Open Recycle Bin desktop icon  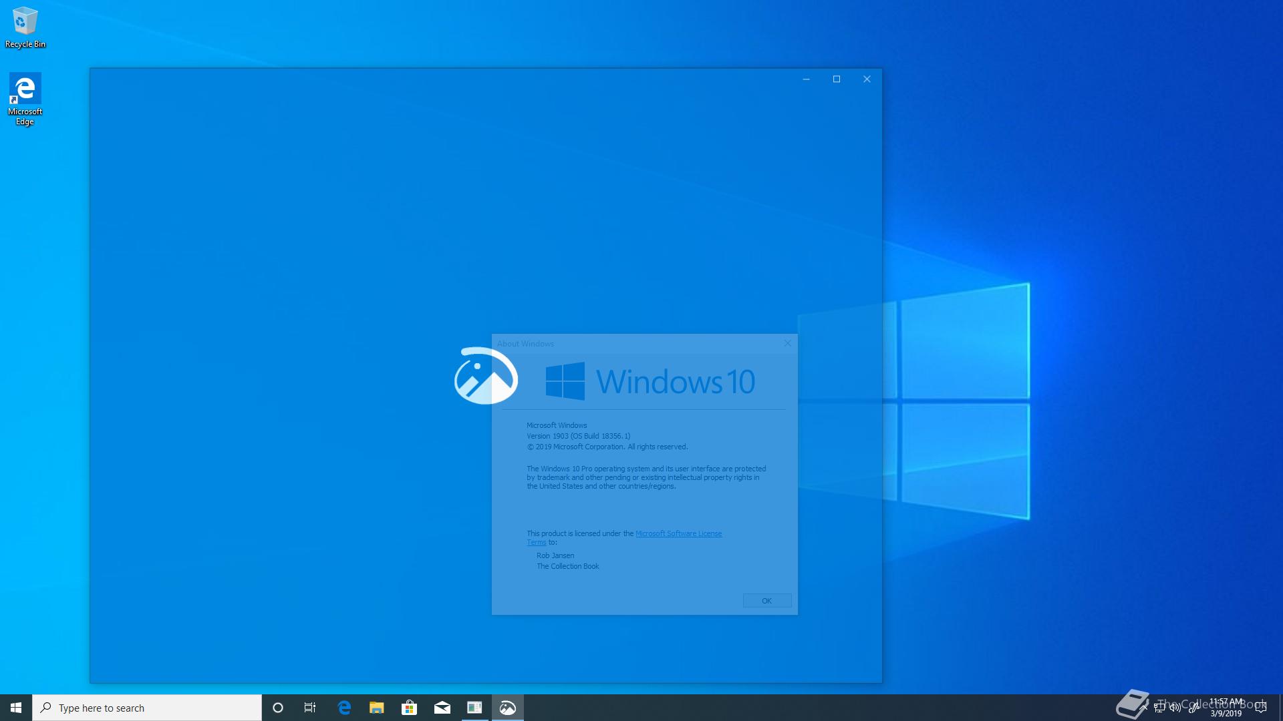25,27
